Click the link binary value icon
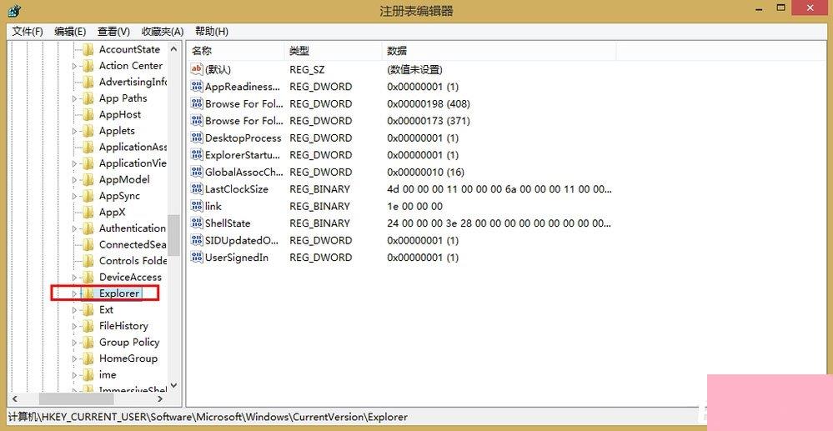Viewport: 833px width, 431px height. pyautogui.click(x=197, y=206)
